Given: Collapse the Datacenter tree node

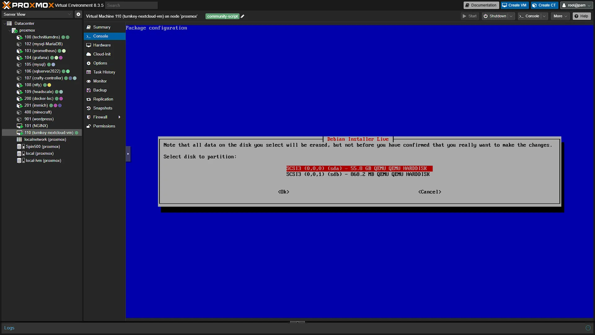Looking at the screenshot, I should click(5, 24).
